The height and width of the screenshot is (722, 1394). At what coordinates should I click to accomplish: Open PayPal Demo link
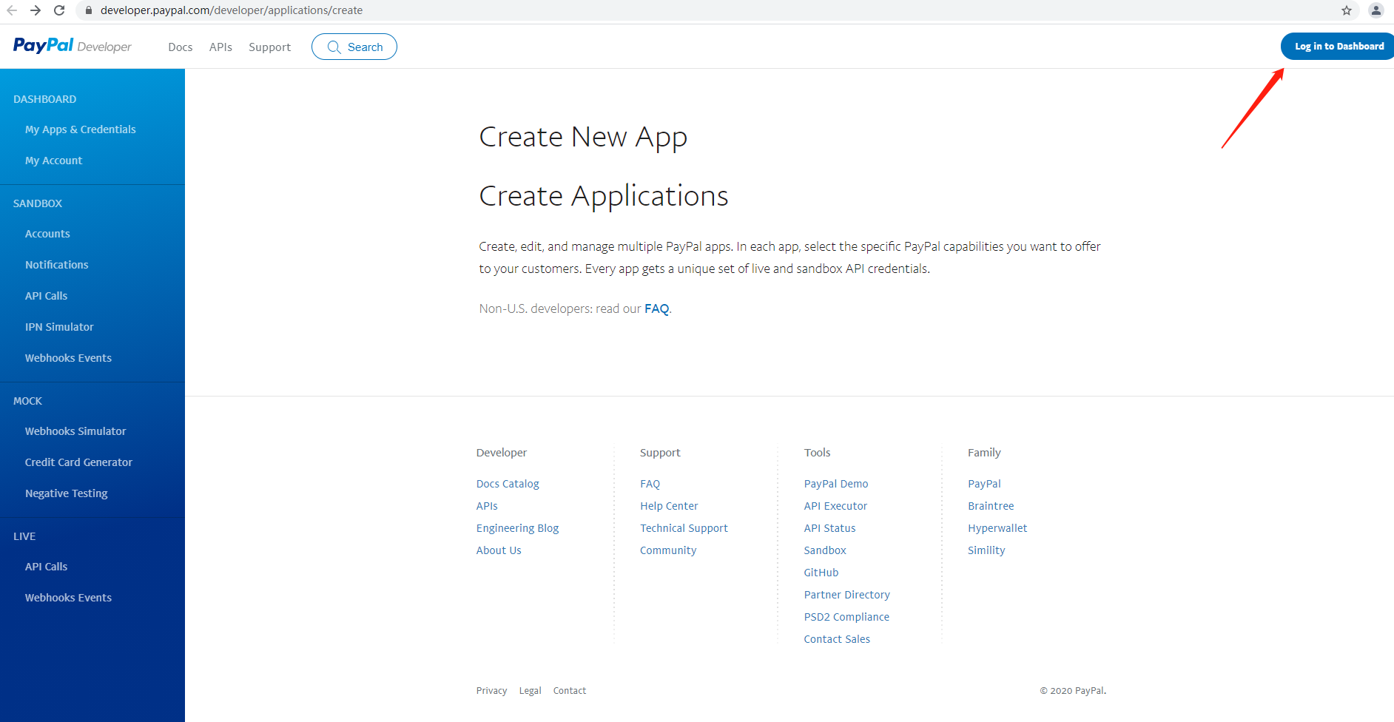(x=836, y=484)
